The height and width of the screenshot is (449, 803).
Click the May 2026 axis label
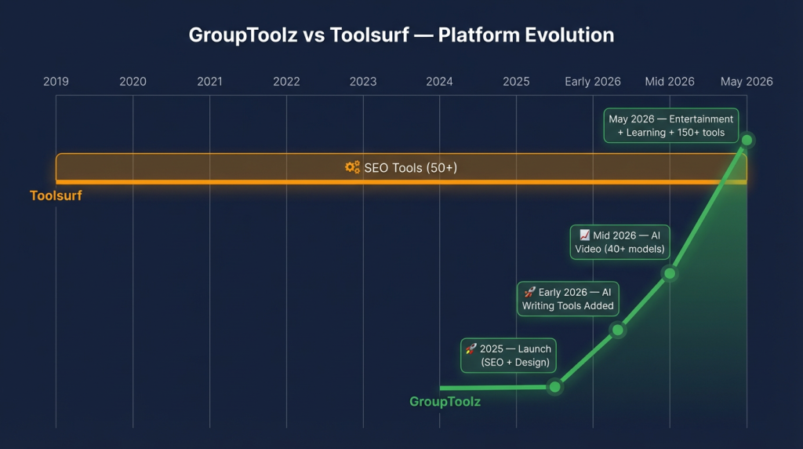(x=747, y=82)
